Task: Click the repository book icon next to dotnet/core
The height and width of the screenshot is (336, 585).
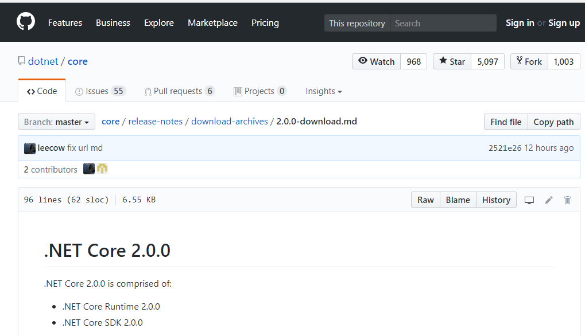Action: (x=21, y=60)
